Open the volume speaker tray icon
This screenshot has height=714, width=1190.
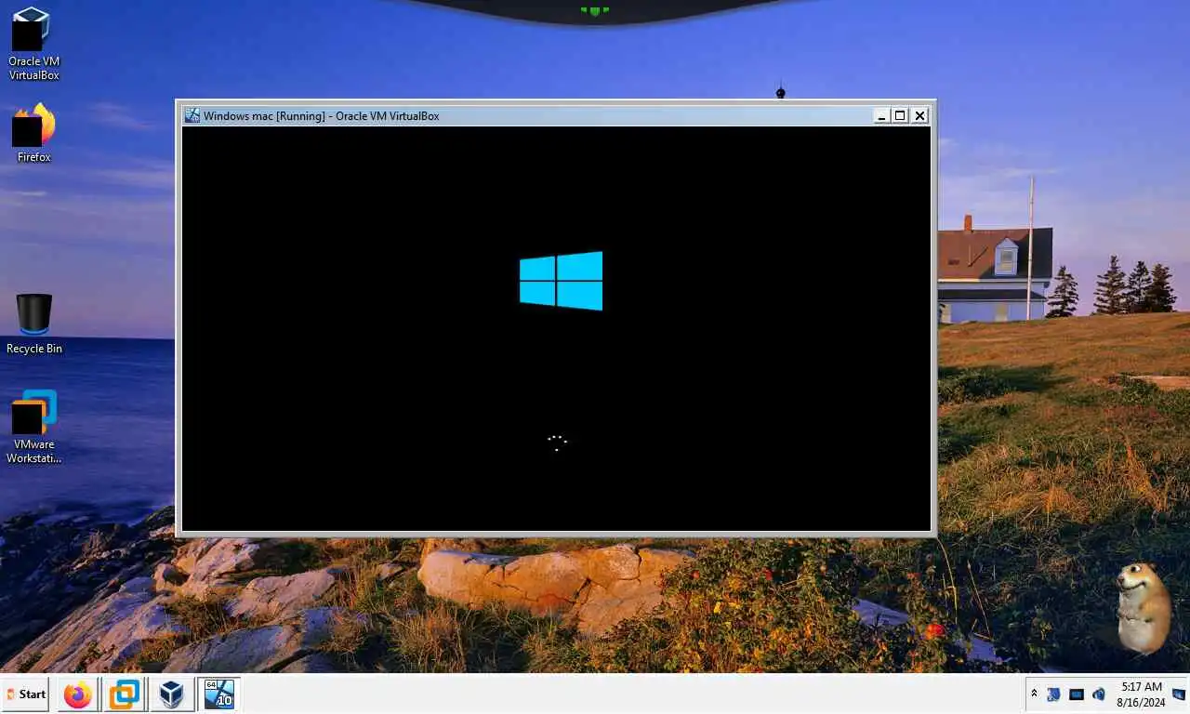[x=1099, y=694]
